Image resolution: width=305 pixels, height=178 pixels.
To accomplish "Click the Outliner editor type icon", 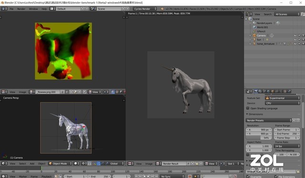I will click(249, 14).
